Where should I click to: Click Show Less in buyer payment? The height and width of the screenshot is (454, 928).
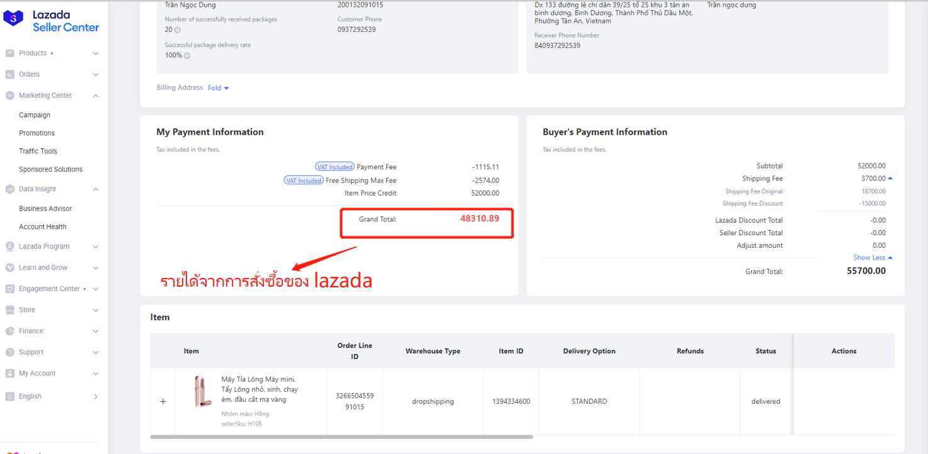click(873, 258)
